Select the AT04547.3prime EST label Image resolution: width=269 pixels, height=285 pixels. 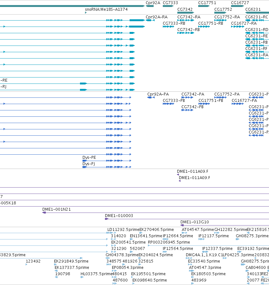coord(205,268)
